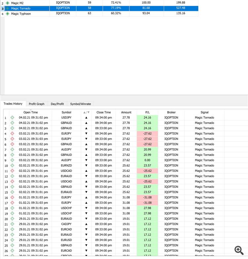
Task: Sort by the Broker column header
Action: 171,112
